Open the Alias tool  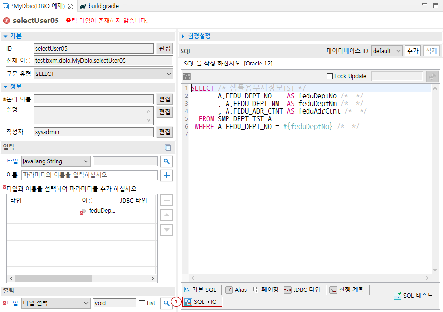236,290
